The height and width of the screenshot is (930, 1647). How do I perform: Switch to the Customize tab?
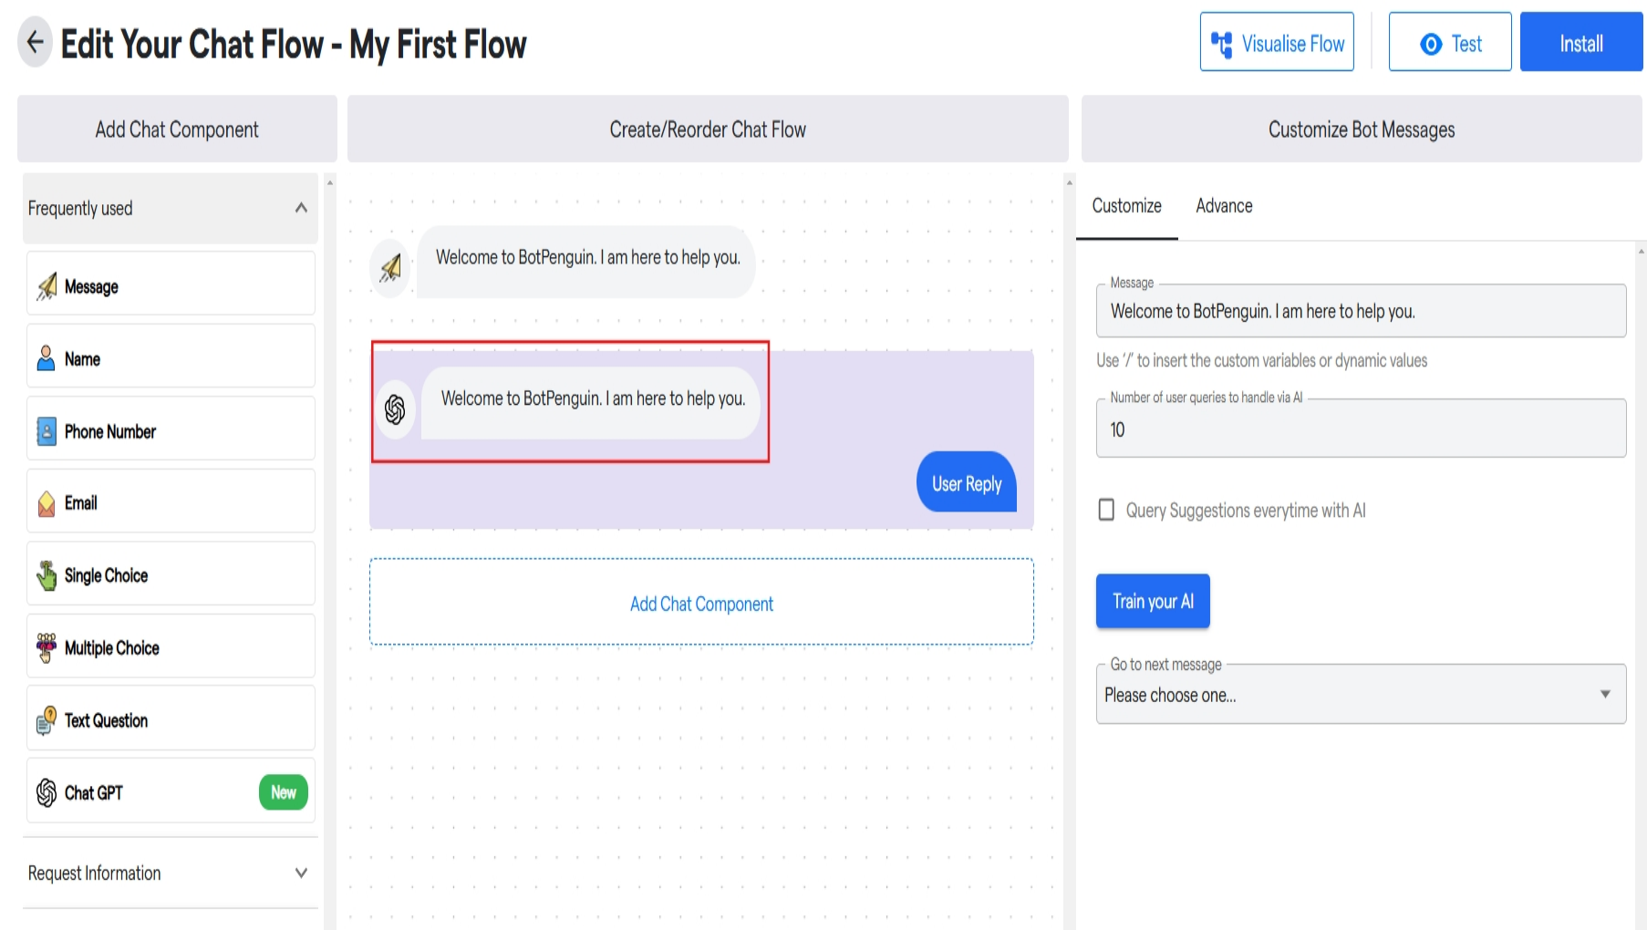point(1126,206)
